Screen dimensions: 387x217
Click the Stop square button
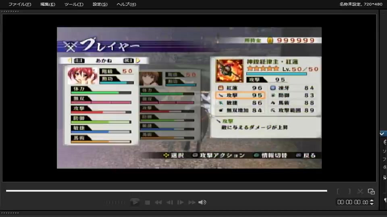(x=148, y=203)
